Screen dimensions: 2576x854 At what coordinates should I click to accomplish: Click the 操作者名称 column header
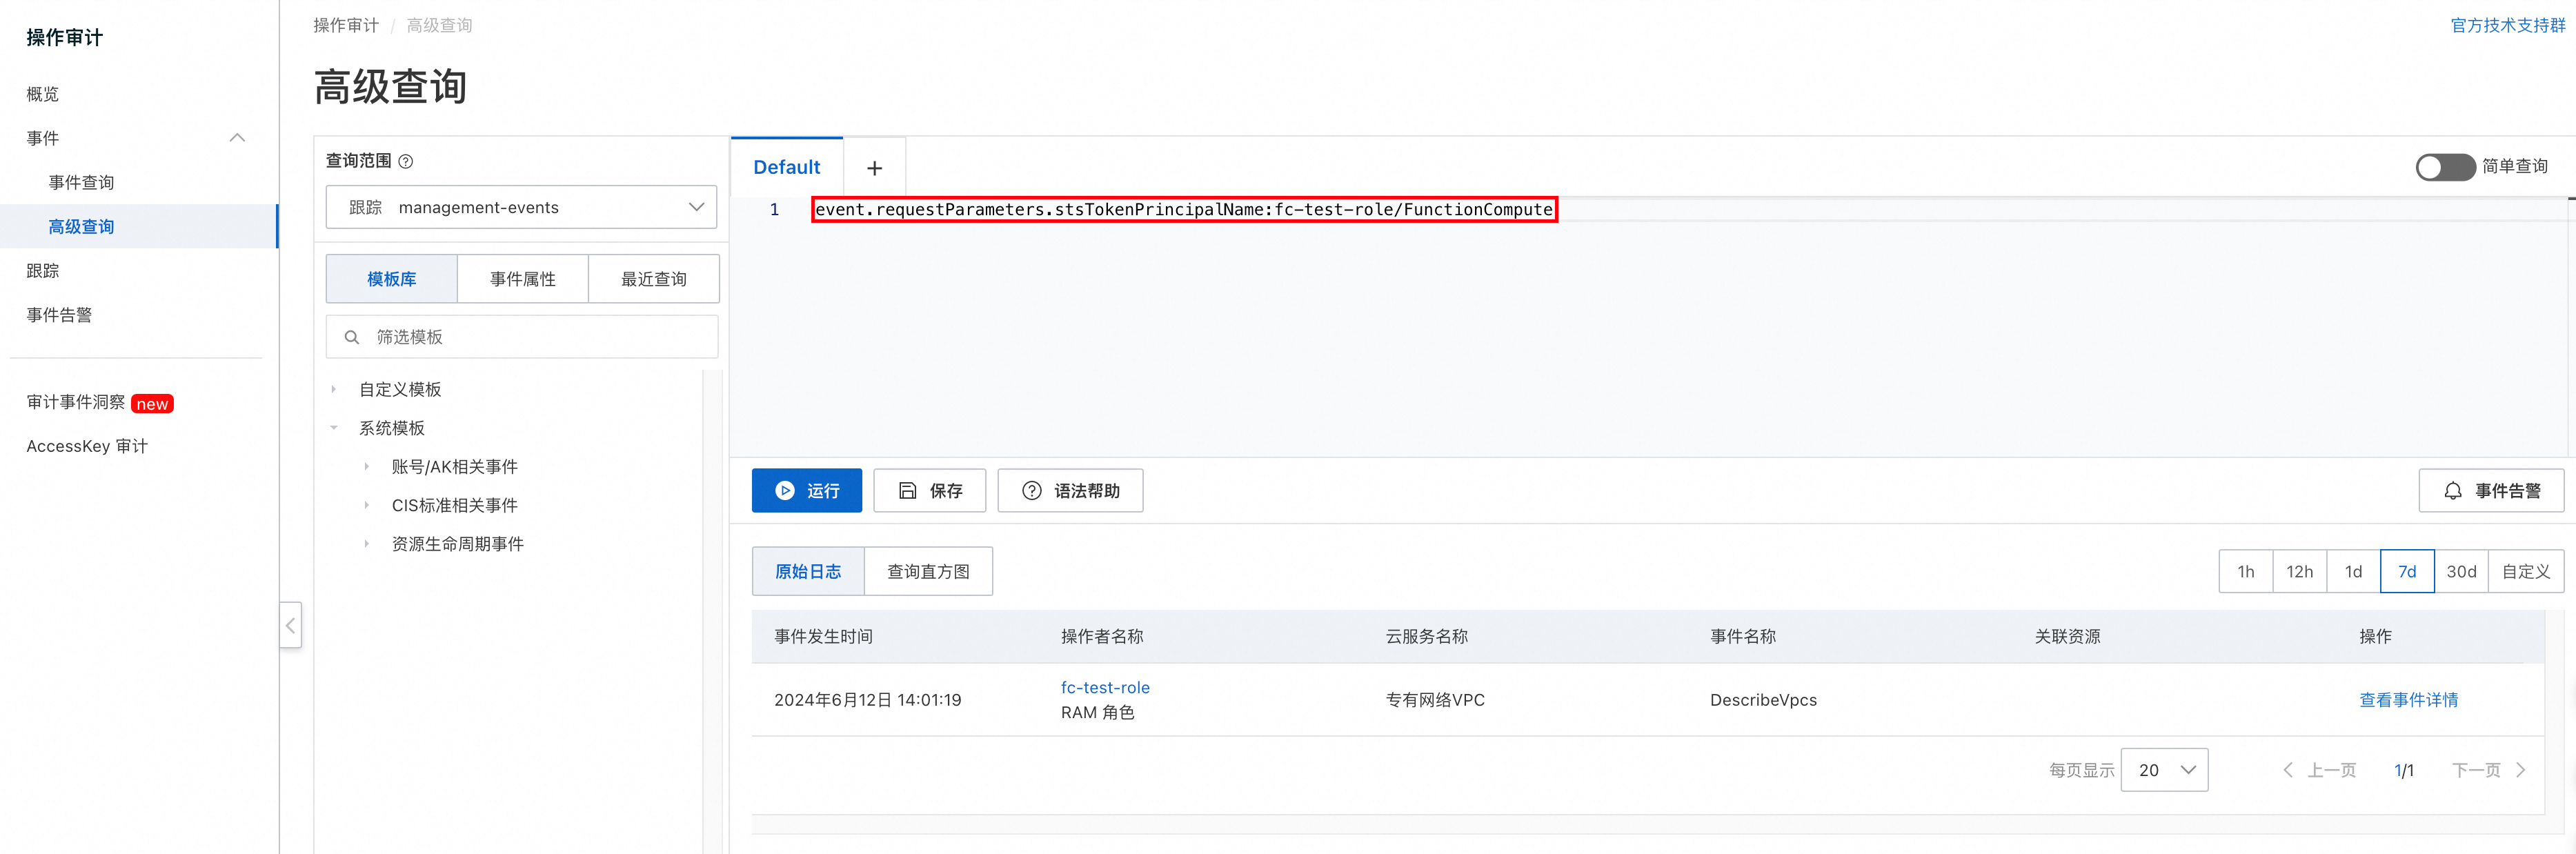1102,636
